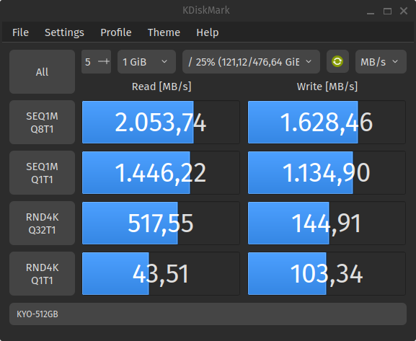
Task: Maximize the KDiskMark window
Action: coord(387,11)
